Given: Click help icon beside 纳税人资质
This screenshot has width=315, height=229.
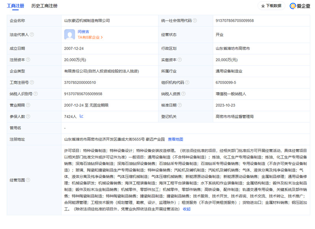Looking at the screenshot, I should tap(183, 94).
